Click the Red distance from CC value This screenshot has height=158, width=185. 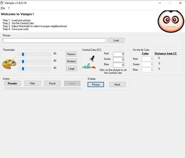(x=159, y=58)
